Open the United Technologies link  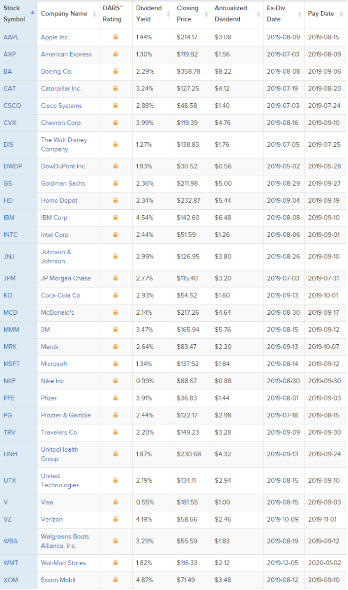point(60,480)
